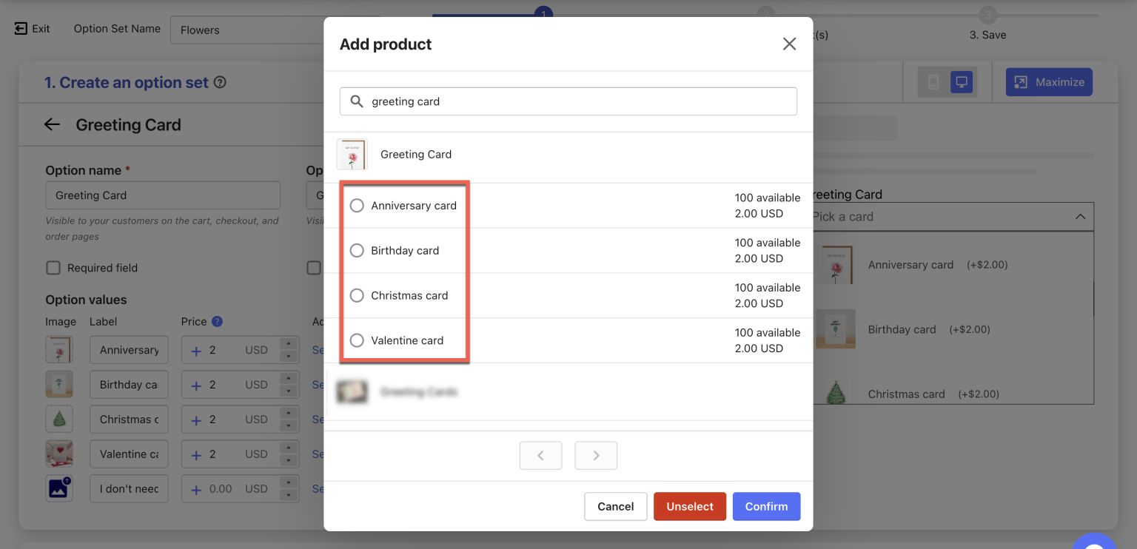Screen dimensions: 1137x549
Task: Click the Price help tooltip icon
Action: [217, 322]
